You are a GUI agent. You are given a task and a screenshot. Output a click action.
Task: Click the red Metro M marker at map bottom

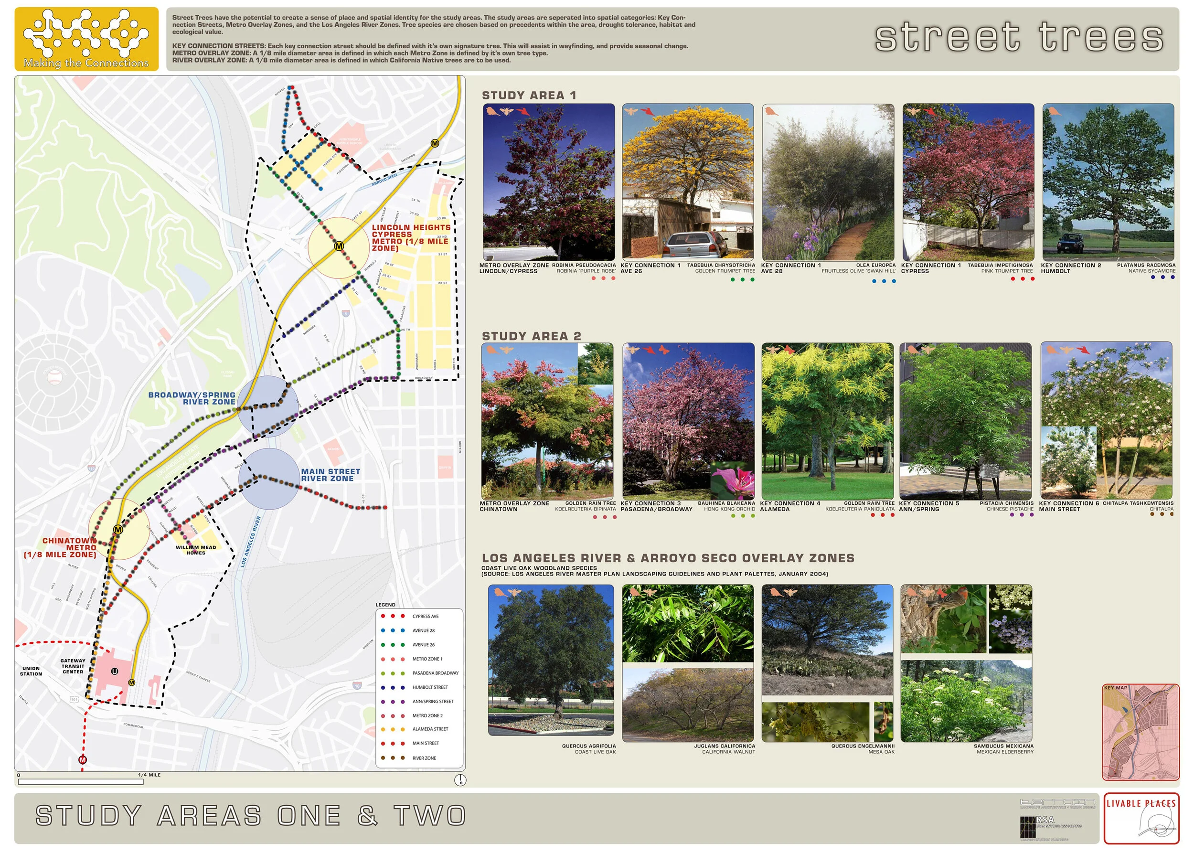83,759
